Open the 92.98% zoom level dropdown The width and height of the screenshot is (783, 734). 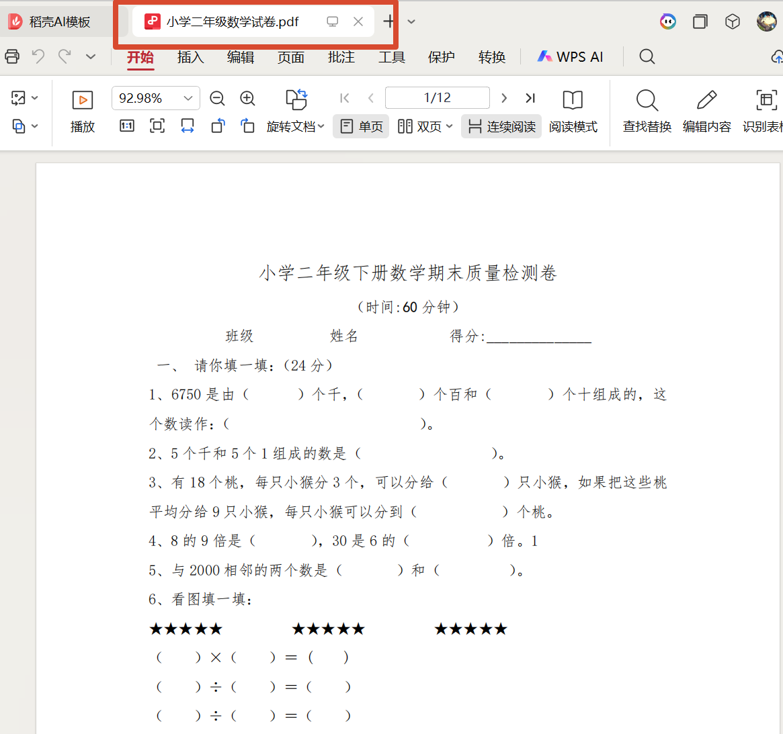[188, 98]
